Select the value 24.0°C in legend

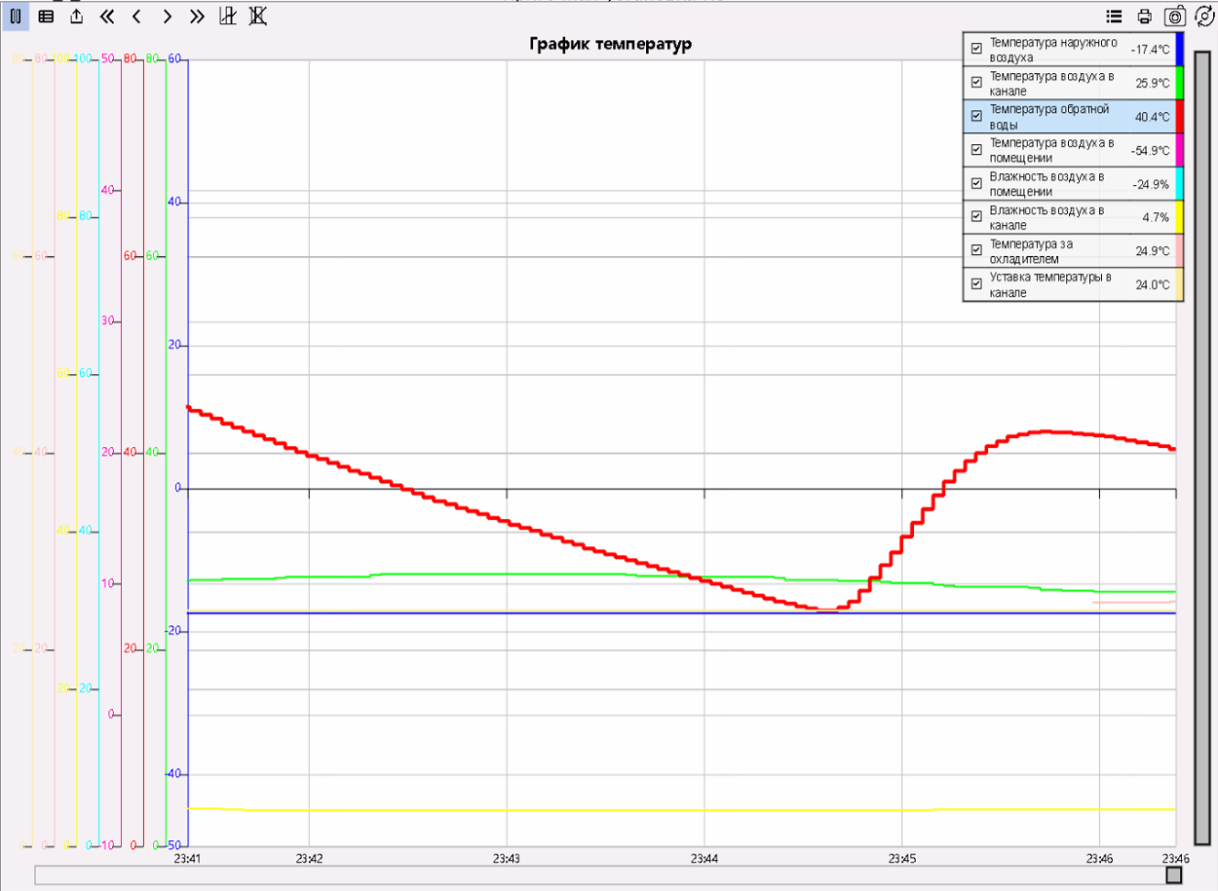coord(1153,284)
